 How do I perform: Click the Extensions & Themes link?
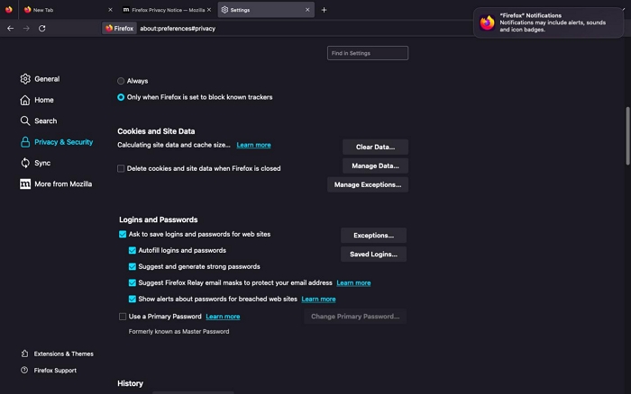tap(64, 354)
